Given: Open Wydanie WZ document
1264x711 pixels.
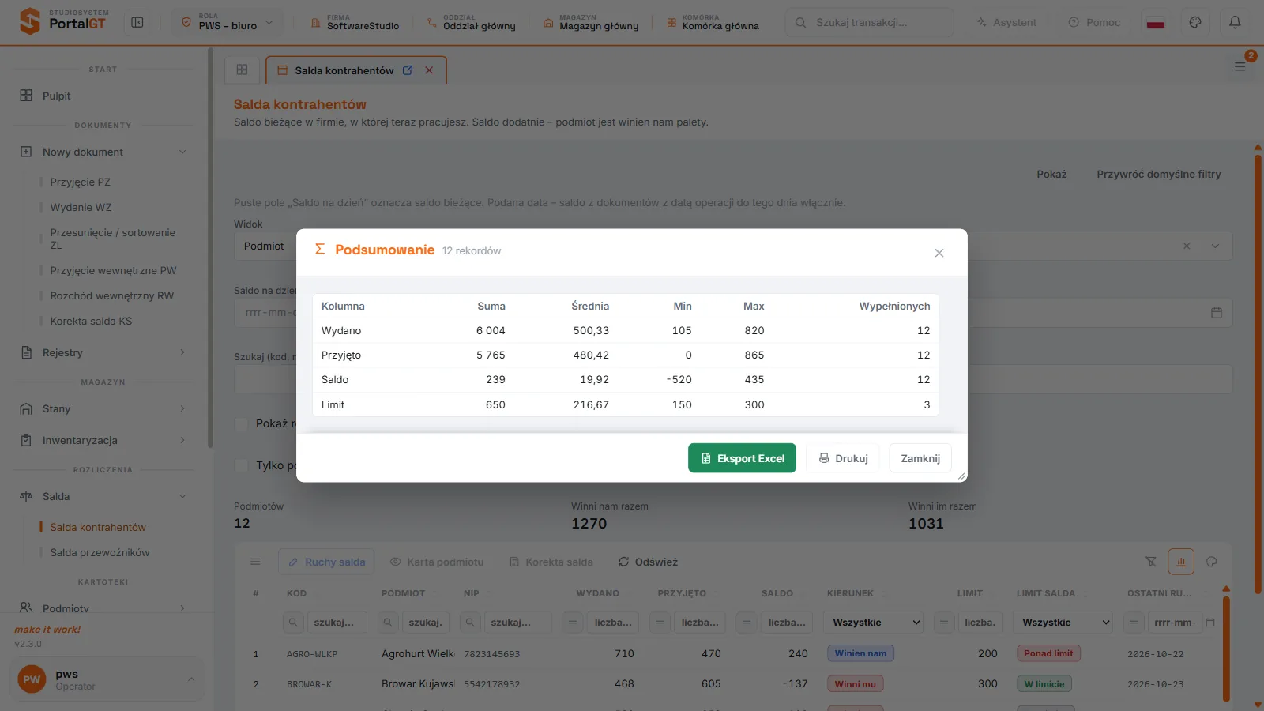Looking at the screenshot, I should coord(81,207).
